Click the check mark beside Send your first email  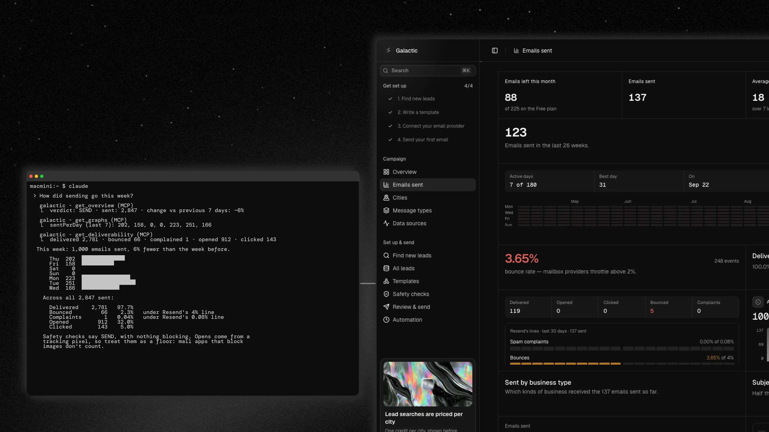390,140
